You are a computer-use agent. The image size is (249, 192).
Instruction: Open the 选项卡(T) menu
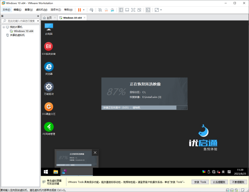coord(56,10)
